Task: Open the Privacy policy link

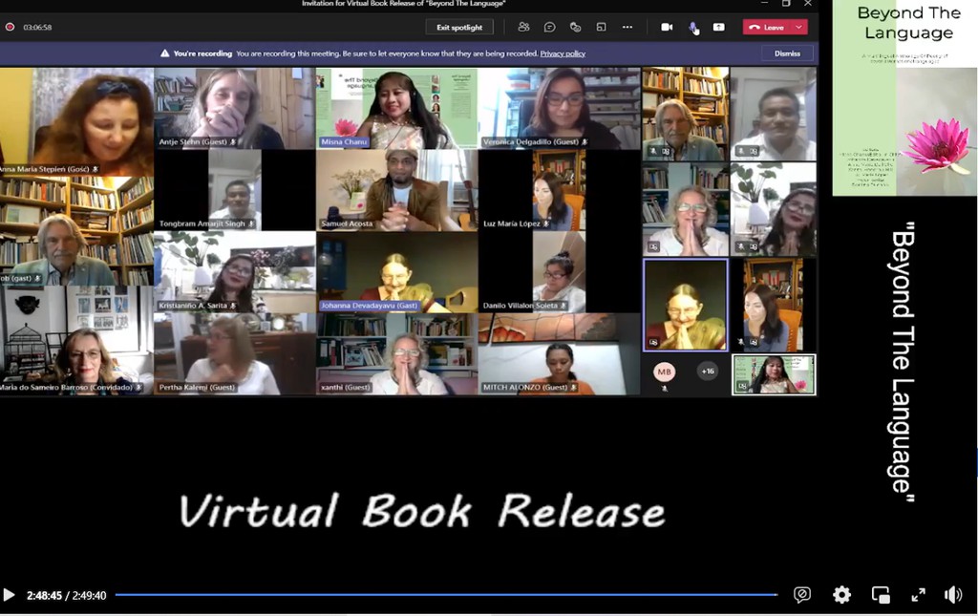Action: (563, 53)
